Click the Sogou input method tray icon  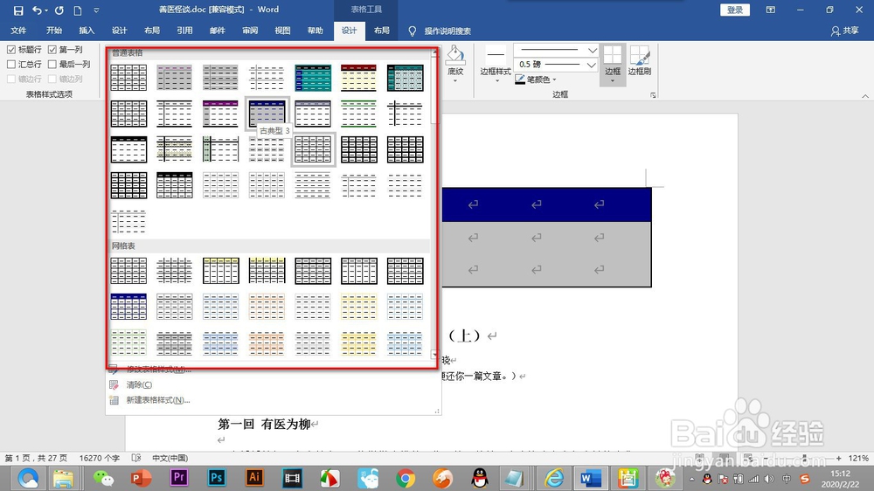(x=804, y=479)
